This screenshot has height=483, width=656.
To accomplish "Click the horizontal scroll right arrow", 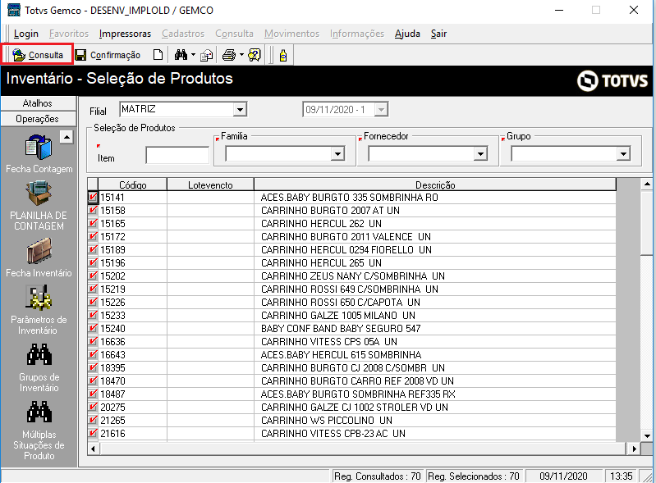I will point(635,449).
